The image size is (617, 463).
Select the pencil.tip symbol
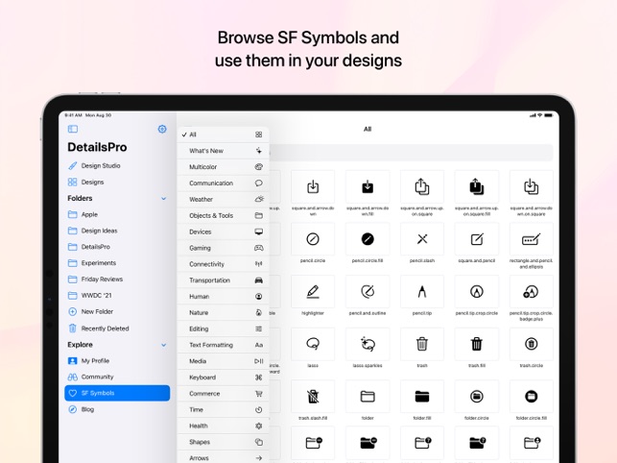click(x=422, y=292)
